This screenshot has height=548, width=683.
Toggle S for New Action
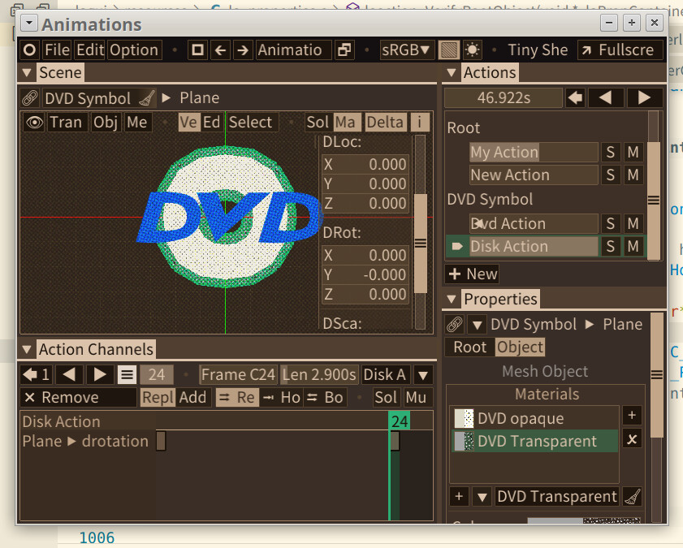point(611,175)
